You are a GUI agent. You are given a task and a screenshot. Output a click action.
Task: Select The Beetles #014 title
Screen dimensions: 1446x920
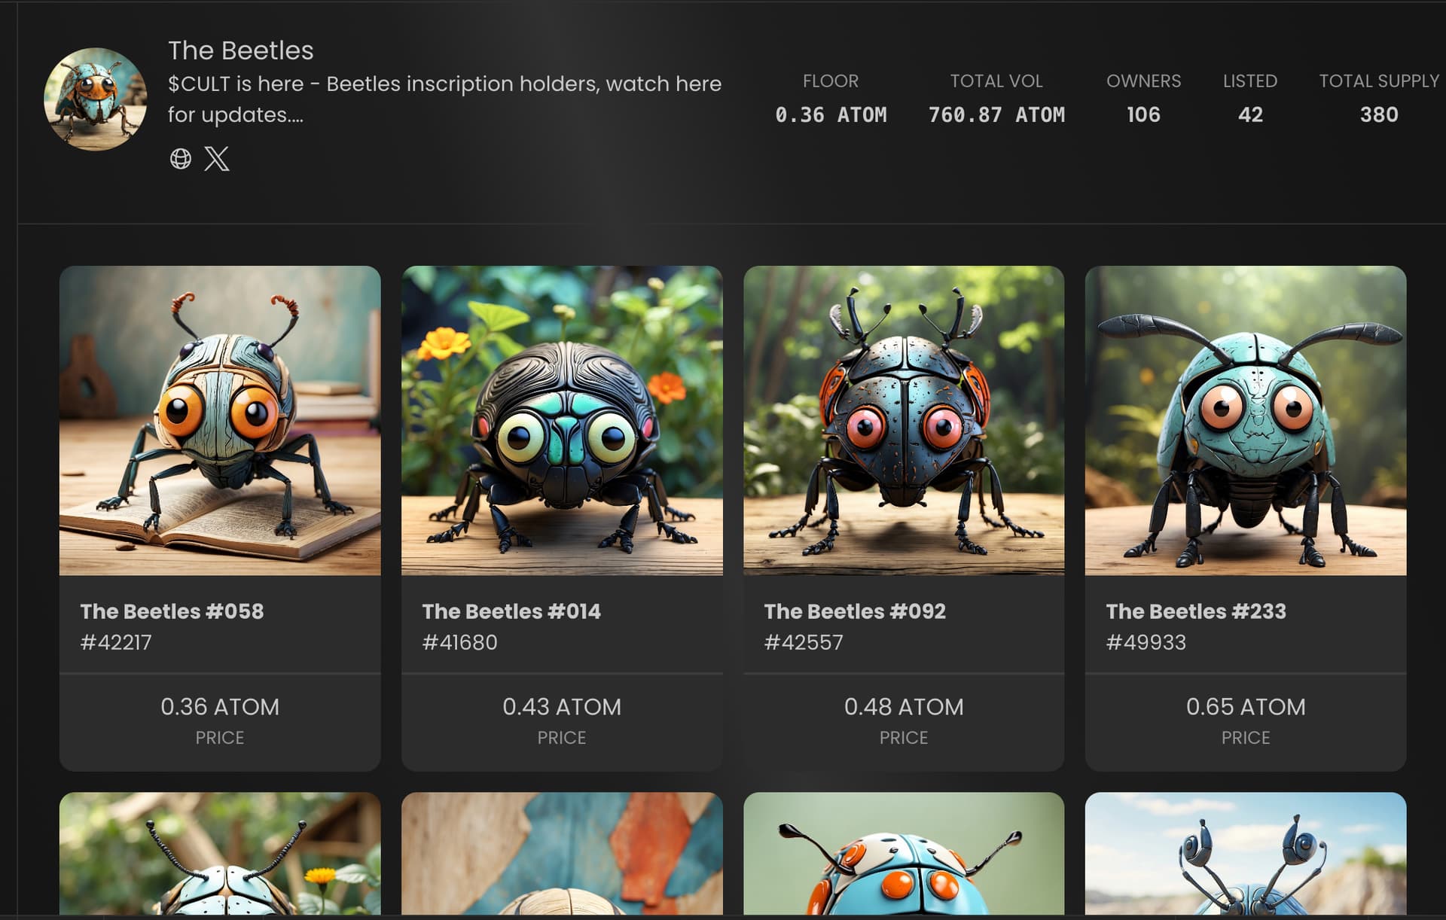pos(511,611)
